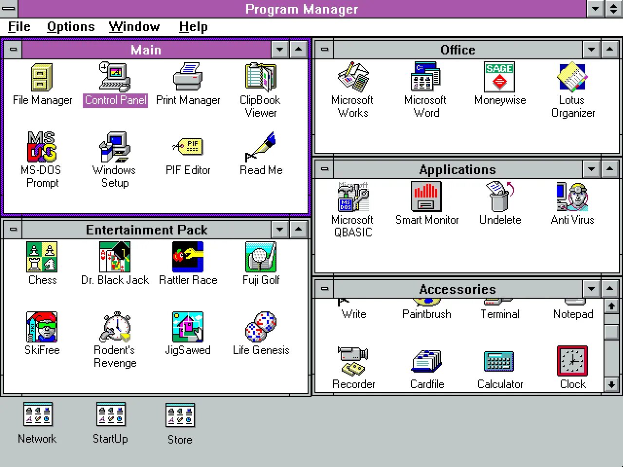
Task: Open the Read Me pen icon
Action: click(260, 147)
